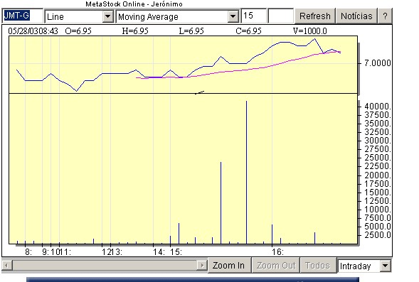Screen dimensions: 419x282
Task: Expand the Intraday dropdown arrow
Action: pos(386,266)
